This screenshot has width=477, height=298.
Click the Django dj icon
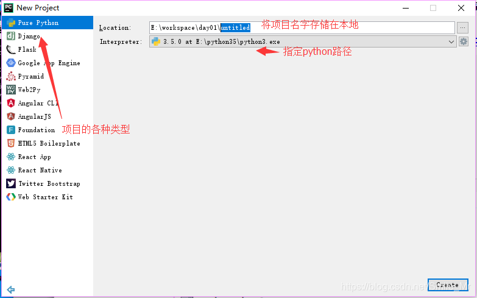pos(11,36)
